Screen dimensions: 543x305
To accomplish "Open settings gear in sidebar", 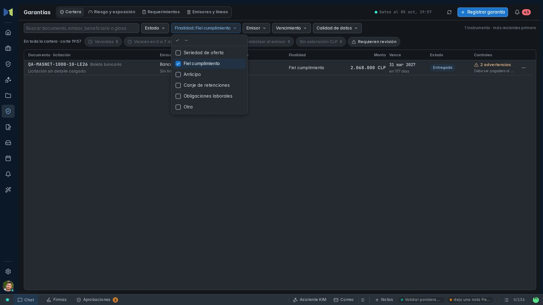I will 8,271.
